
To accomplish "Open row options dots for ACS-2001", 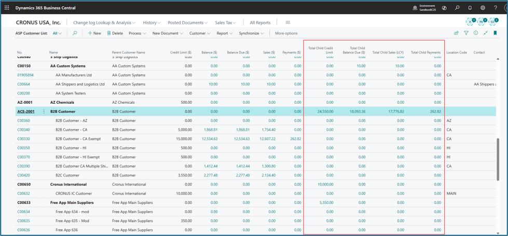I will click(x=44, y=112).
